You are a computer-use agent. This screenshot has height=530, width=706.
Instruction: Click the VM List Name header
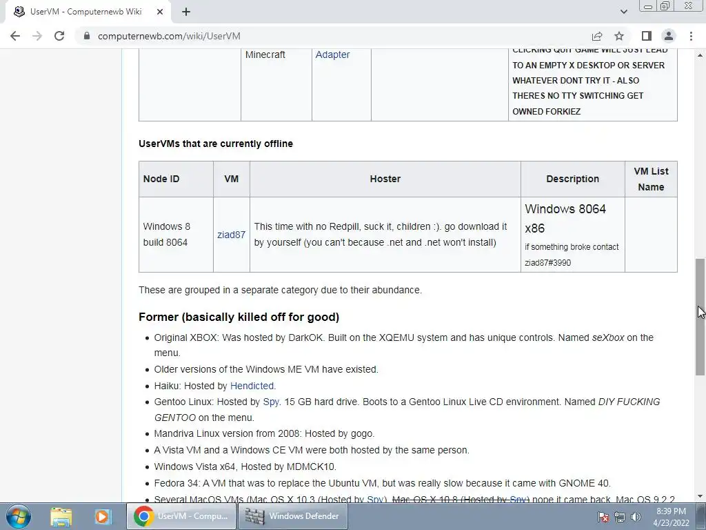click(651, 179)
